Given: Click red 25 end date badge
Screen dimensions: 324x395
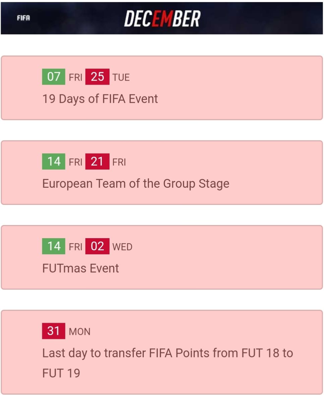Looking at the screenshot, I should 97,77.
